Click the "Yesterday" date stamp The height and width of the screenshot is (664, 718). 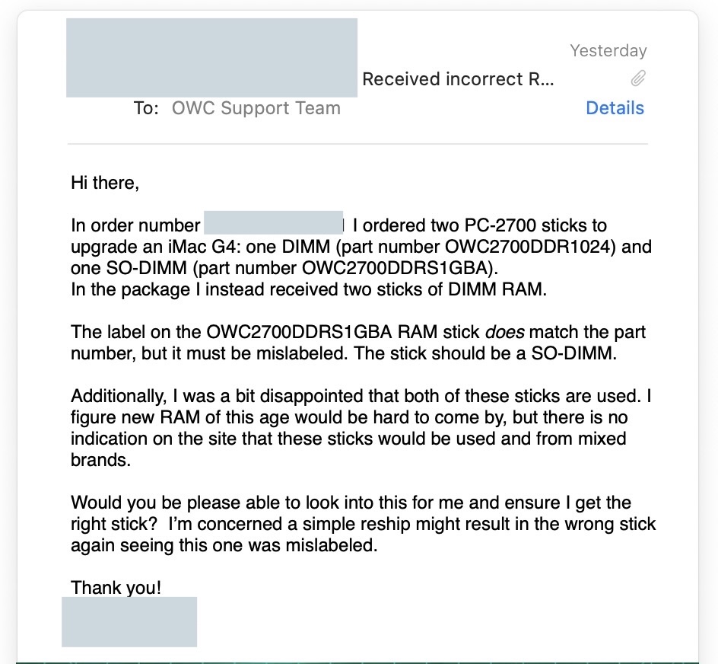(608, 50)
